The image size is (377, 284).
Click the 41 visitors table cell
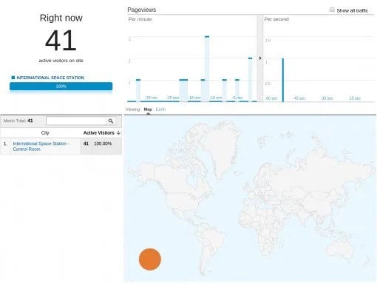click(86, 143)
